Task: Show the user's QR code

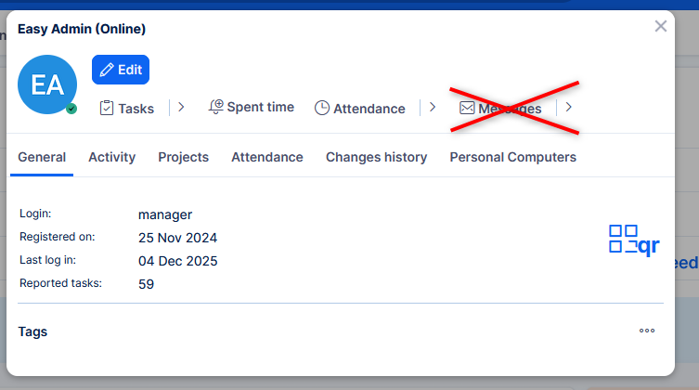Action: (x=634, y=240)
